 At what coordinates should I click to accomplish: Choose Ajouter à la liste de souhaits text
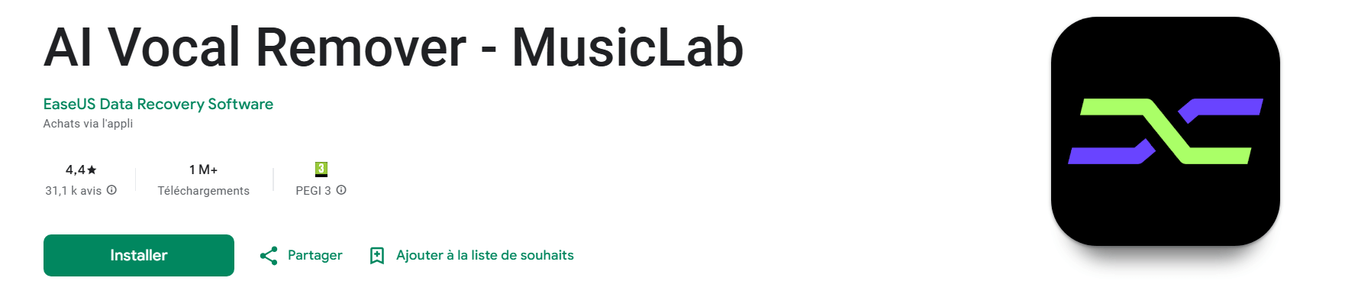[485, 256]
